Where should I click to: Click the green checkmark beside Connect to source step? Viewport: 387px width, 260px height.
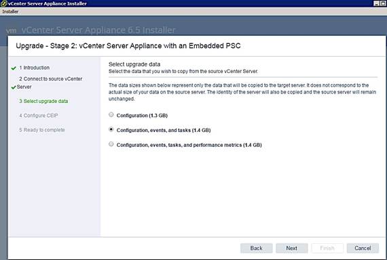(14, 87)
